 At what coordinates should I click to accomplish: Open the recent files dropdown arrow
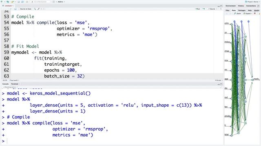tap(15, 2)
